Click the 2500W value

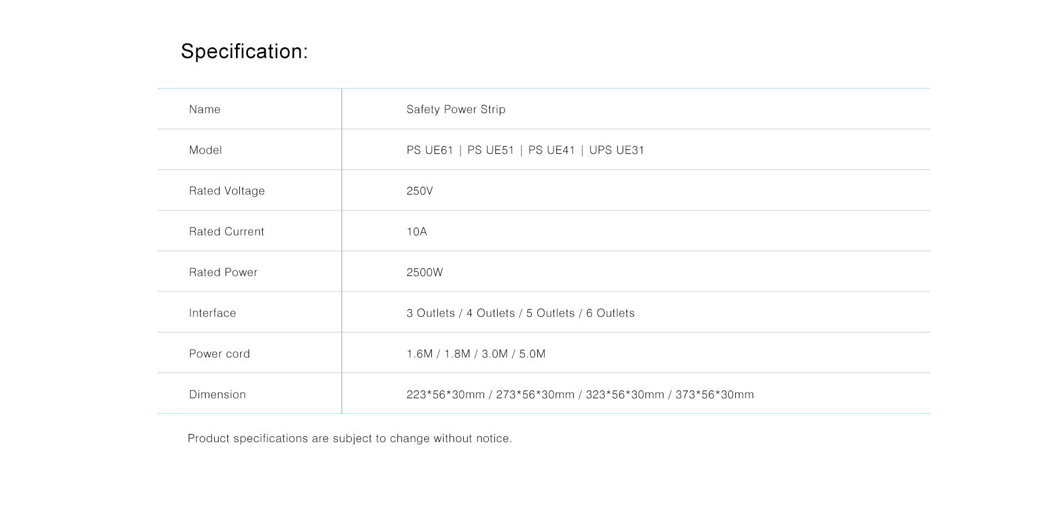click(x=424, y=272)
